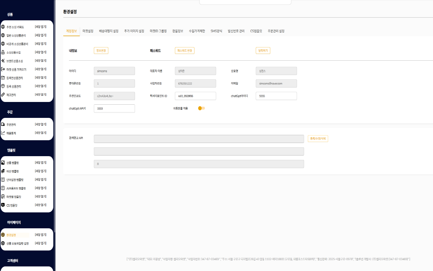433x271 pixels.
Task: Click the globe icon beside 추천 소싱 키워드
Action: [x=3, y=27]
